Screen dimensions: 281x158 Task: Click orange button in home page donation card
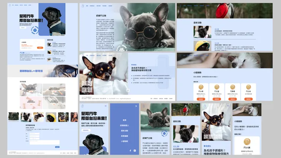[x=40, y=48]
